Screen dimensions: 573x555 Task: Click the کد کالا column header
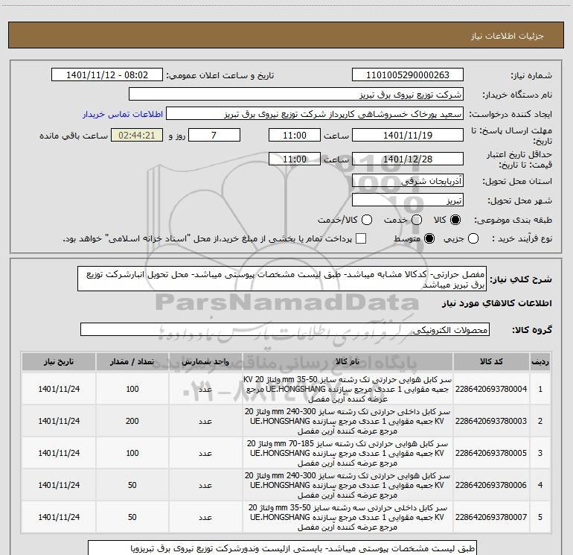491,362
